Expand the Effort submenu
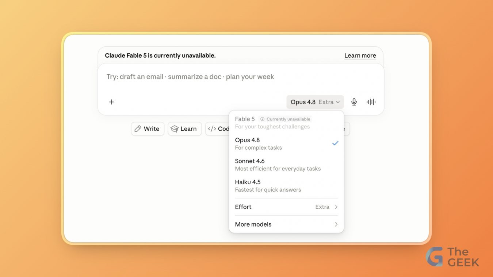 click(x=286, y=207)
